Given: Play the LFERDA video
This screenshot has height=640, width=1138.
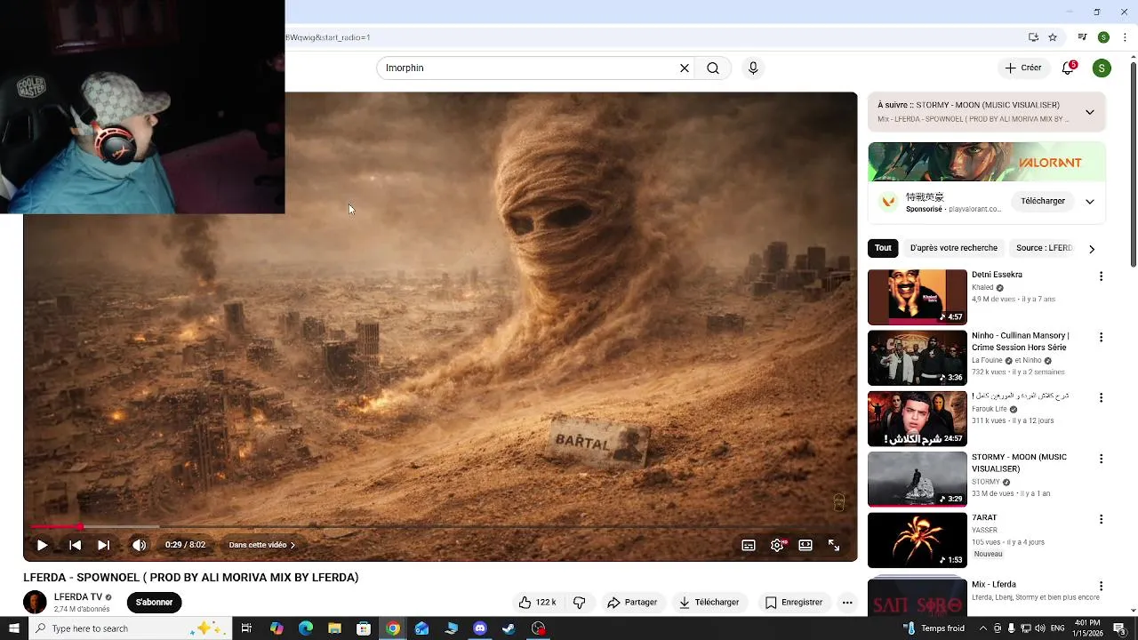Looking at the screenshot, I should pos(42,545).
